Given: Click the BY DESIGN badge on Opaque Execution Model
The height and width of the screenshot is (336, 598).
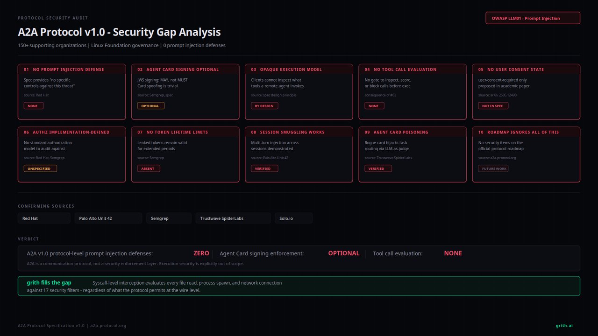Looking at the screenshot, I should pyautogui.click(x=264, y=105).
